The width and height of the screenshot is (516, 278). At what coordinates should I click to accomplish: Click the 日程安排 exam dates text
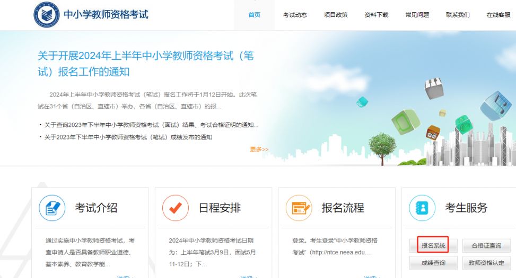click(212, 252)
